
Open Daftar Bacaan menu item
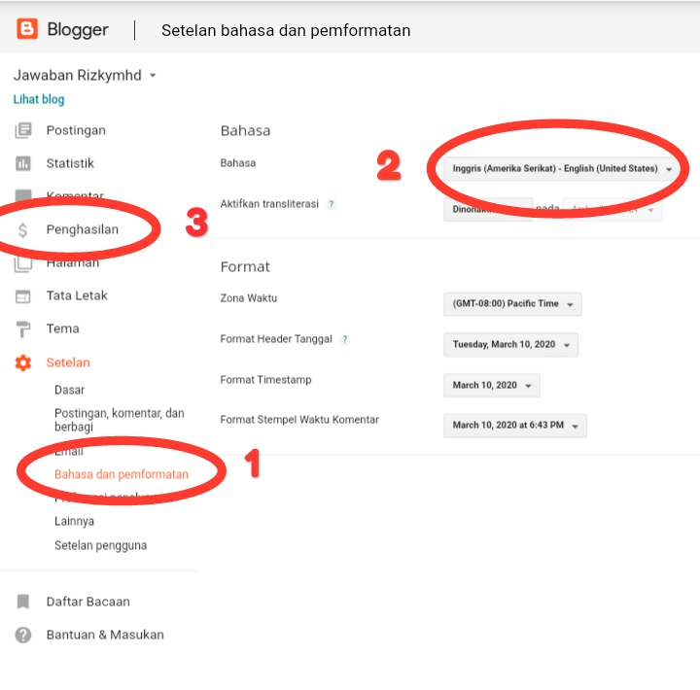click(87, 602)
